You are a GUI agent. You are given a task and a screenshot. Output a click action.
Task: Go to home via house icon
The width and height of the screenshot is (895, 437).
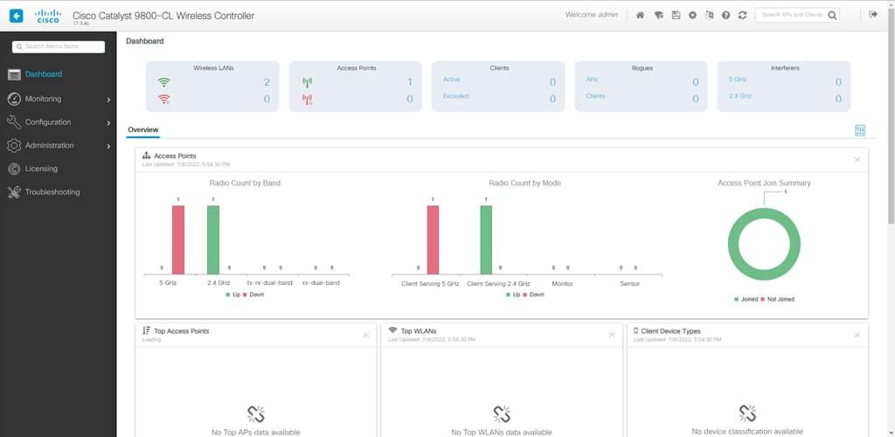pyautogui.click(x=640, y=16)
